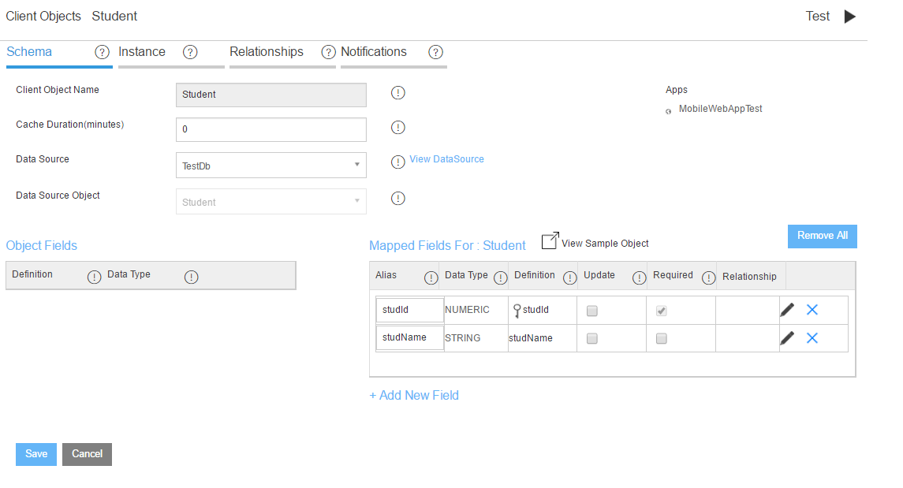Open the View Sample Object popup icon
This screenshot has height=488, width=903.
pyautogui.click(x=550, y=241)
